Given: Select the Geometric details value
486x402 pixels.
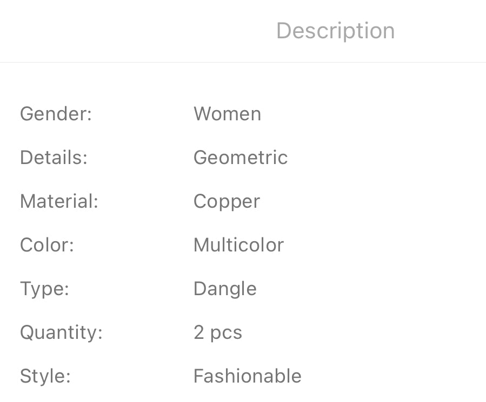Looking at the screenshot, I should tap(241, 158).
